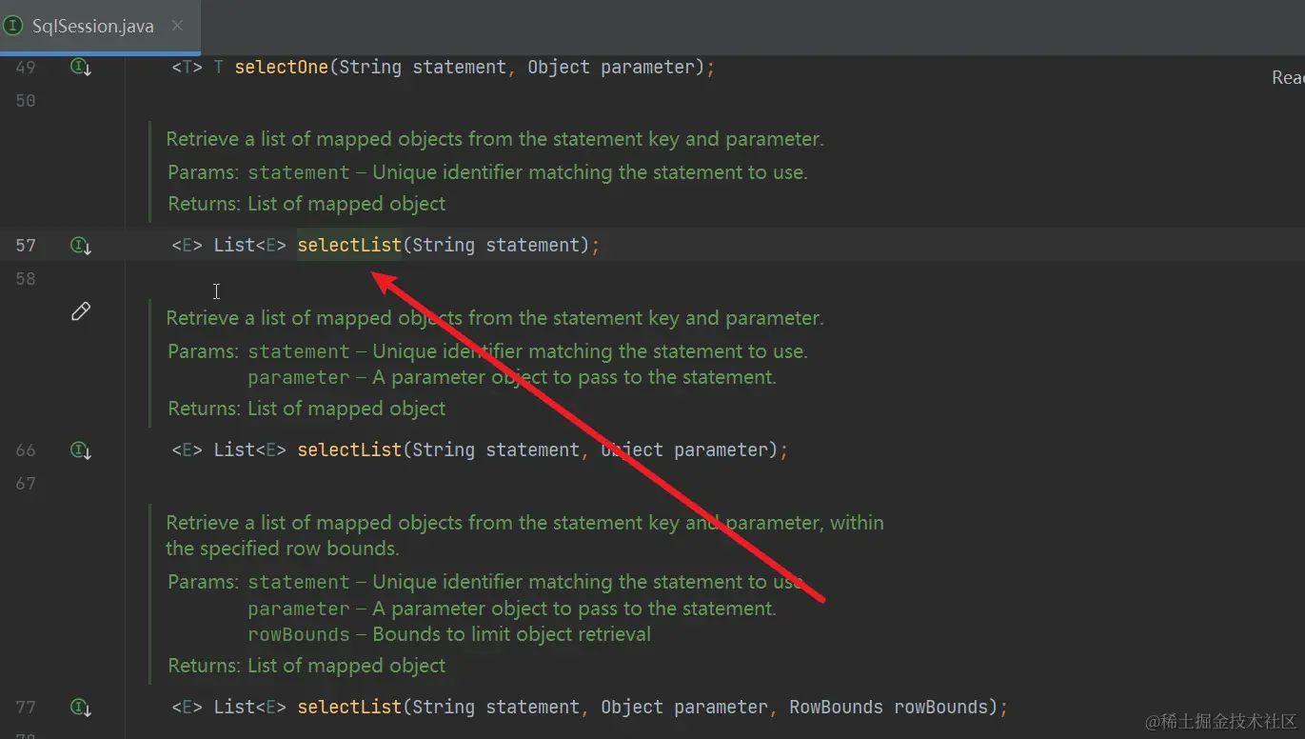
Task: Click line number 49 in the gutter
Action: (x=26, y=68)
